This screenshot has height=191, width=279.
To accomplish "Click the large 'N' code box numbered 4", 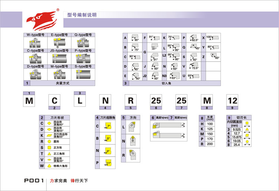I will pyautogui.click(x=105, y=101).
